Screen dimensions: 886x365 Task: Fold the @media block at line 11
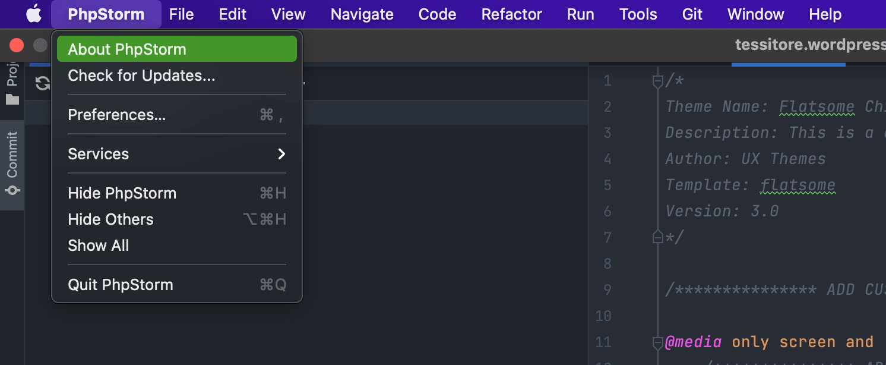[657, 342]
